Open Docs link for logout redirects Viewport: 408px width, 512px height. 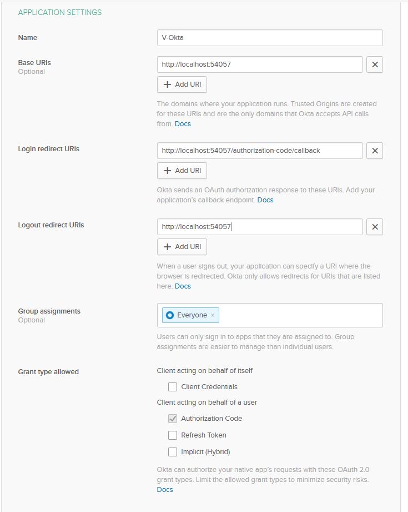pyautogui.click(x=183, y=286)
